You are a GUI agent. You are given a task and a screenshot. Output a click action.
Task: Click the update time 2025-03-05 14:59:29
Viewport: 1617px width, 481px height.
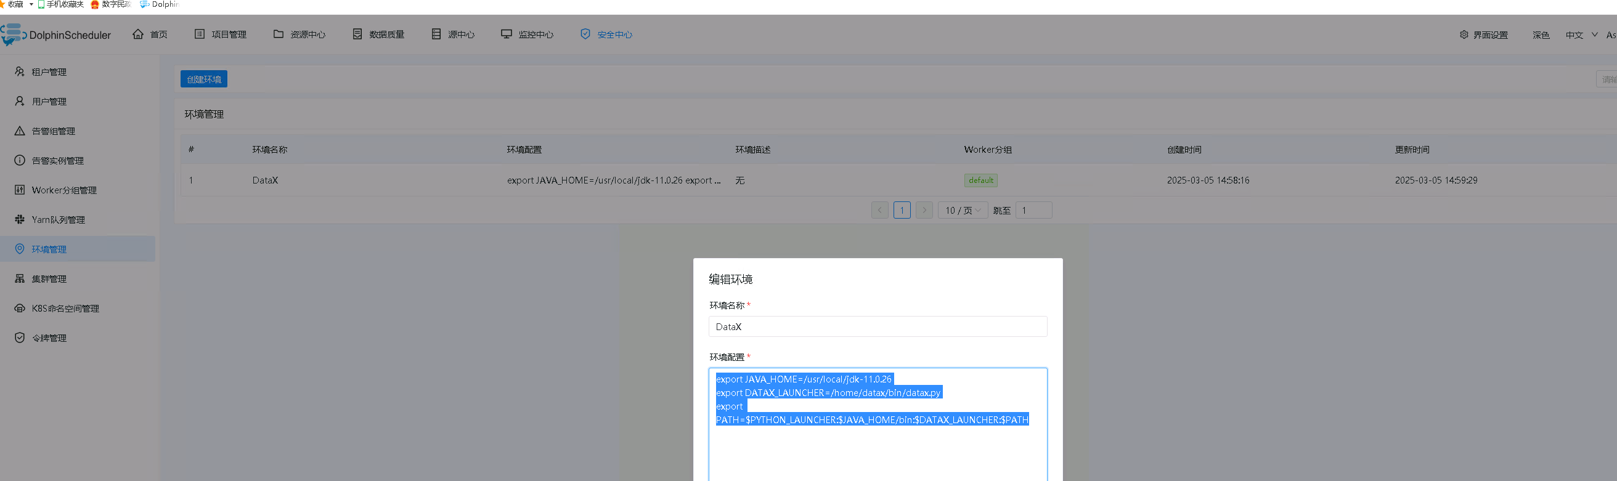[x=1436, y=180]
